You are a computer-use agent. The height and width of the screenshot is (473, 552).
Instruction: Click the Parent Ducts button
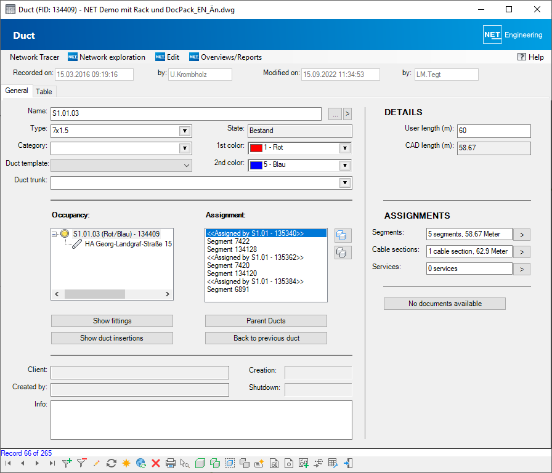coord(266,321)
